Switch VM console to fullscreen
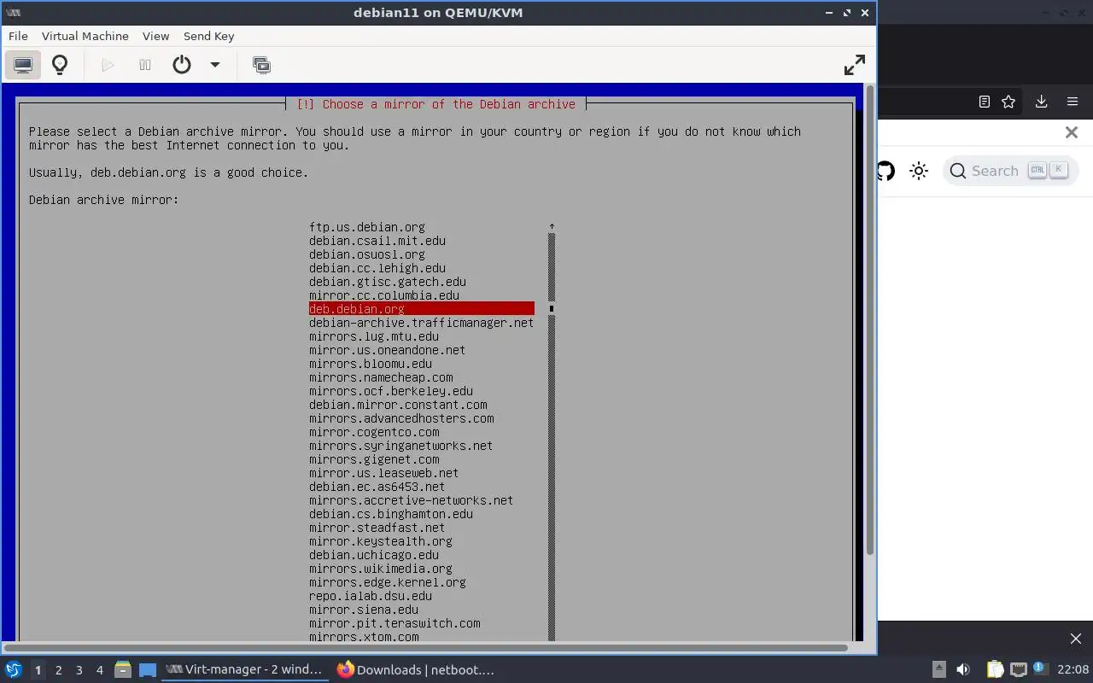The image size is (1093, 683). (854, 65)
